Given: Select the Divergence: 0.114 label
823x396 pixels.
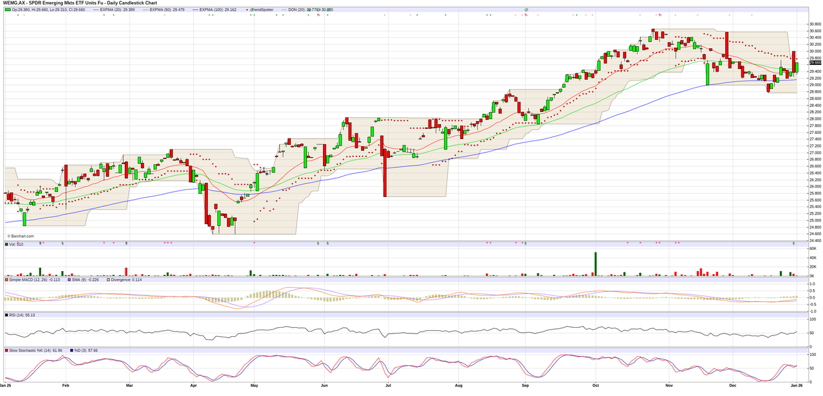Looking at the screenshot, I should pos(127,279).
